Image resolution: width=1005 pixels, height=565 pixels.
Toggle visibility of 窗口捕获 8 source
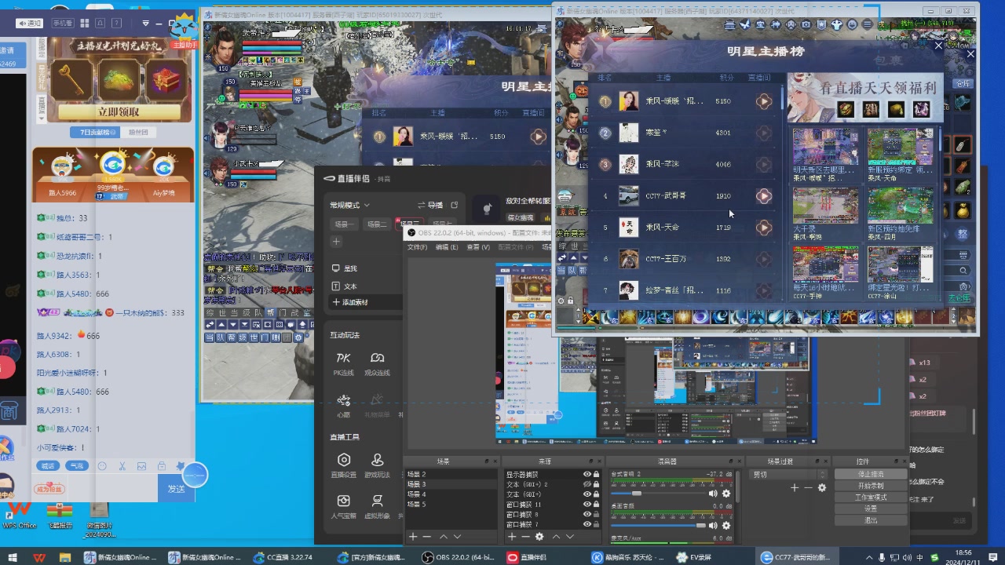click(587, 515)
